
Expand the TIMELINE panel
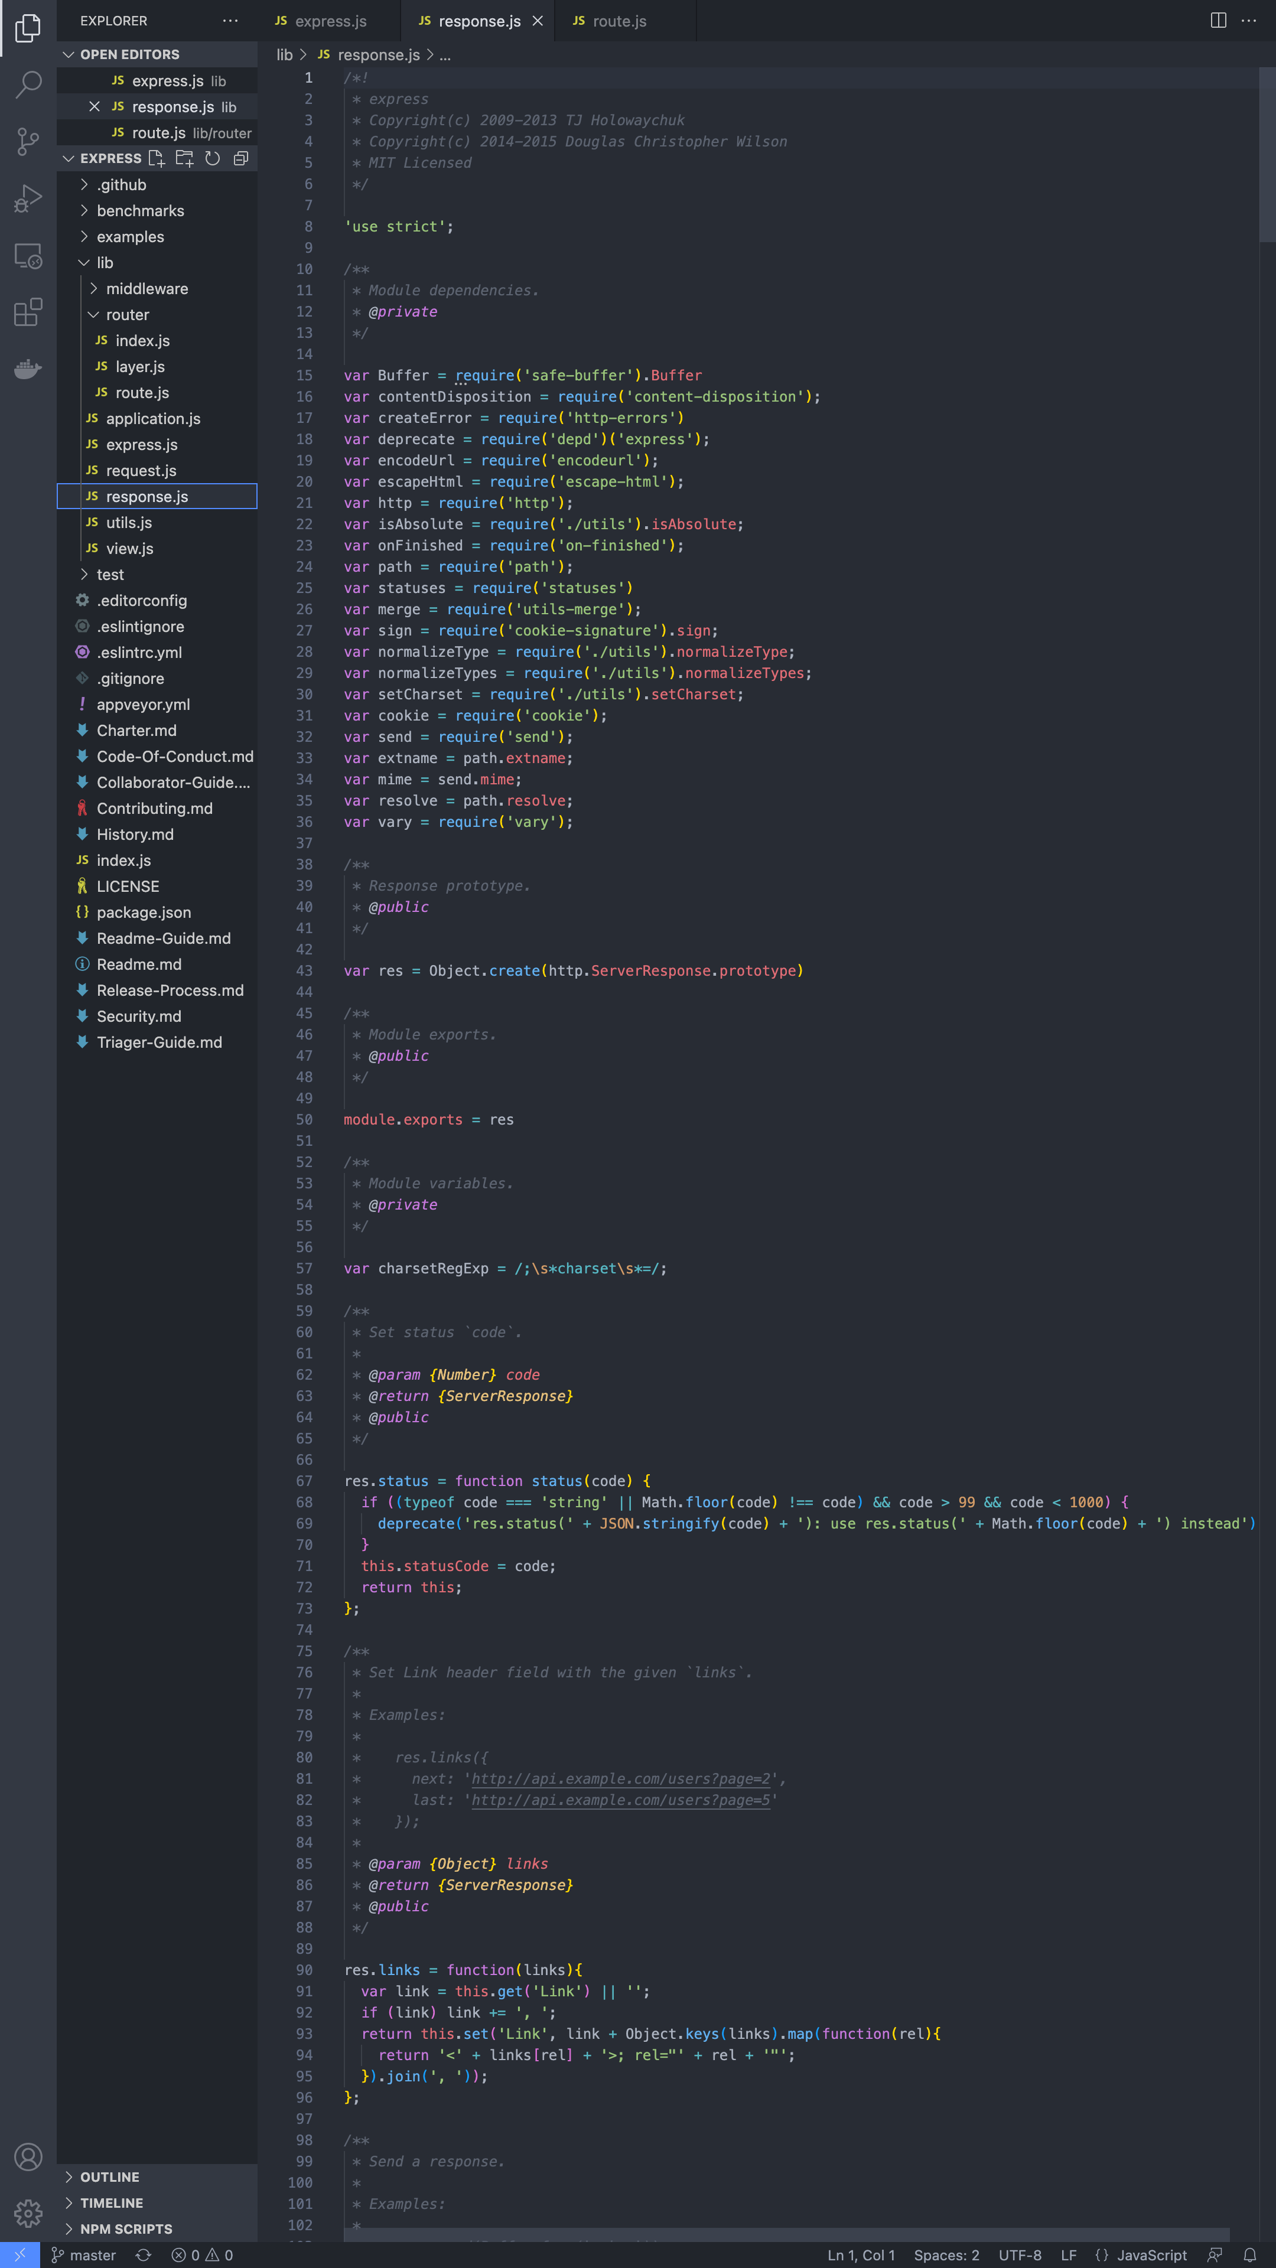(x=157, y=2202)
